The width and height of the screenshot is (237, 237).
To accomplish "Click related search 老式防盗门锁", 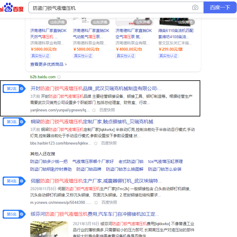I will click(x=131, y=161).
